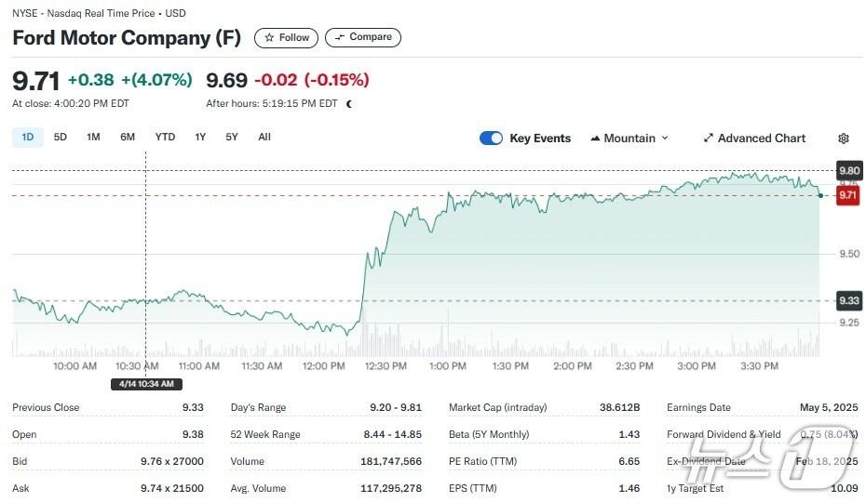Click the 9.71 current price marker
Image resolution: width=866 pixels, height=502 pixels.
tap(847, 196)
